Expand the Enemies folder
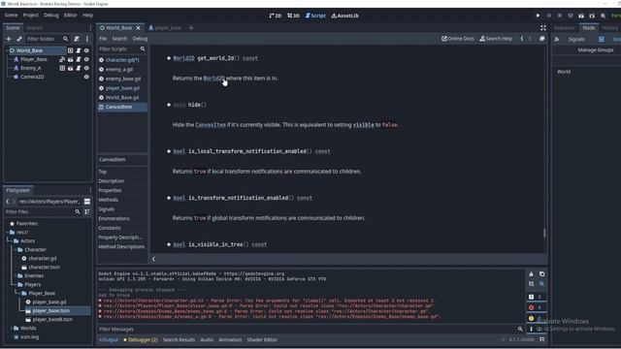This screenshot has width=621, height=349. pyautogui.click(x=16, y=275)
